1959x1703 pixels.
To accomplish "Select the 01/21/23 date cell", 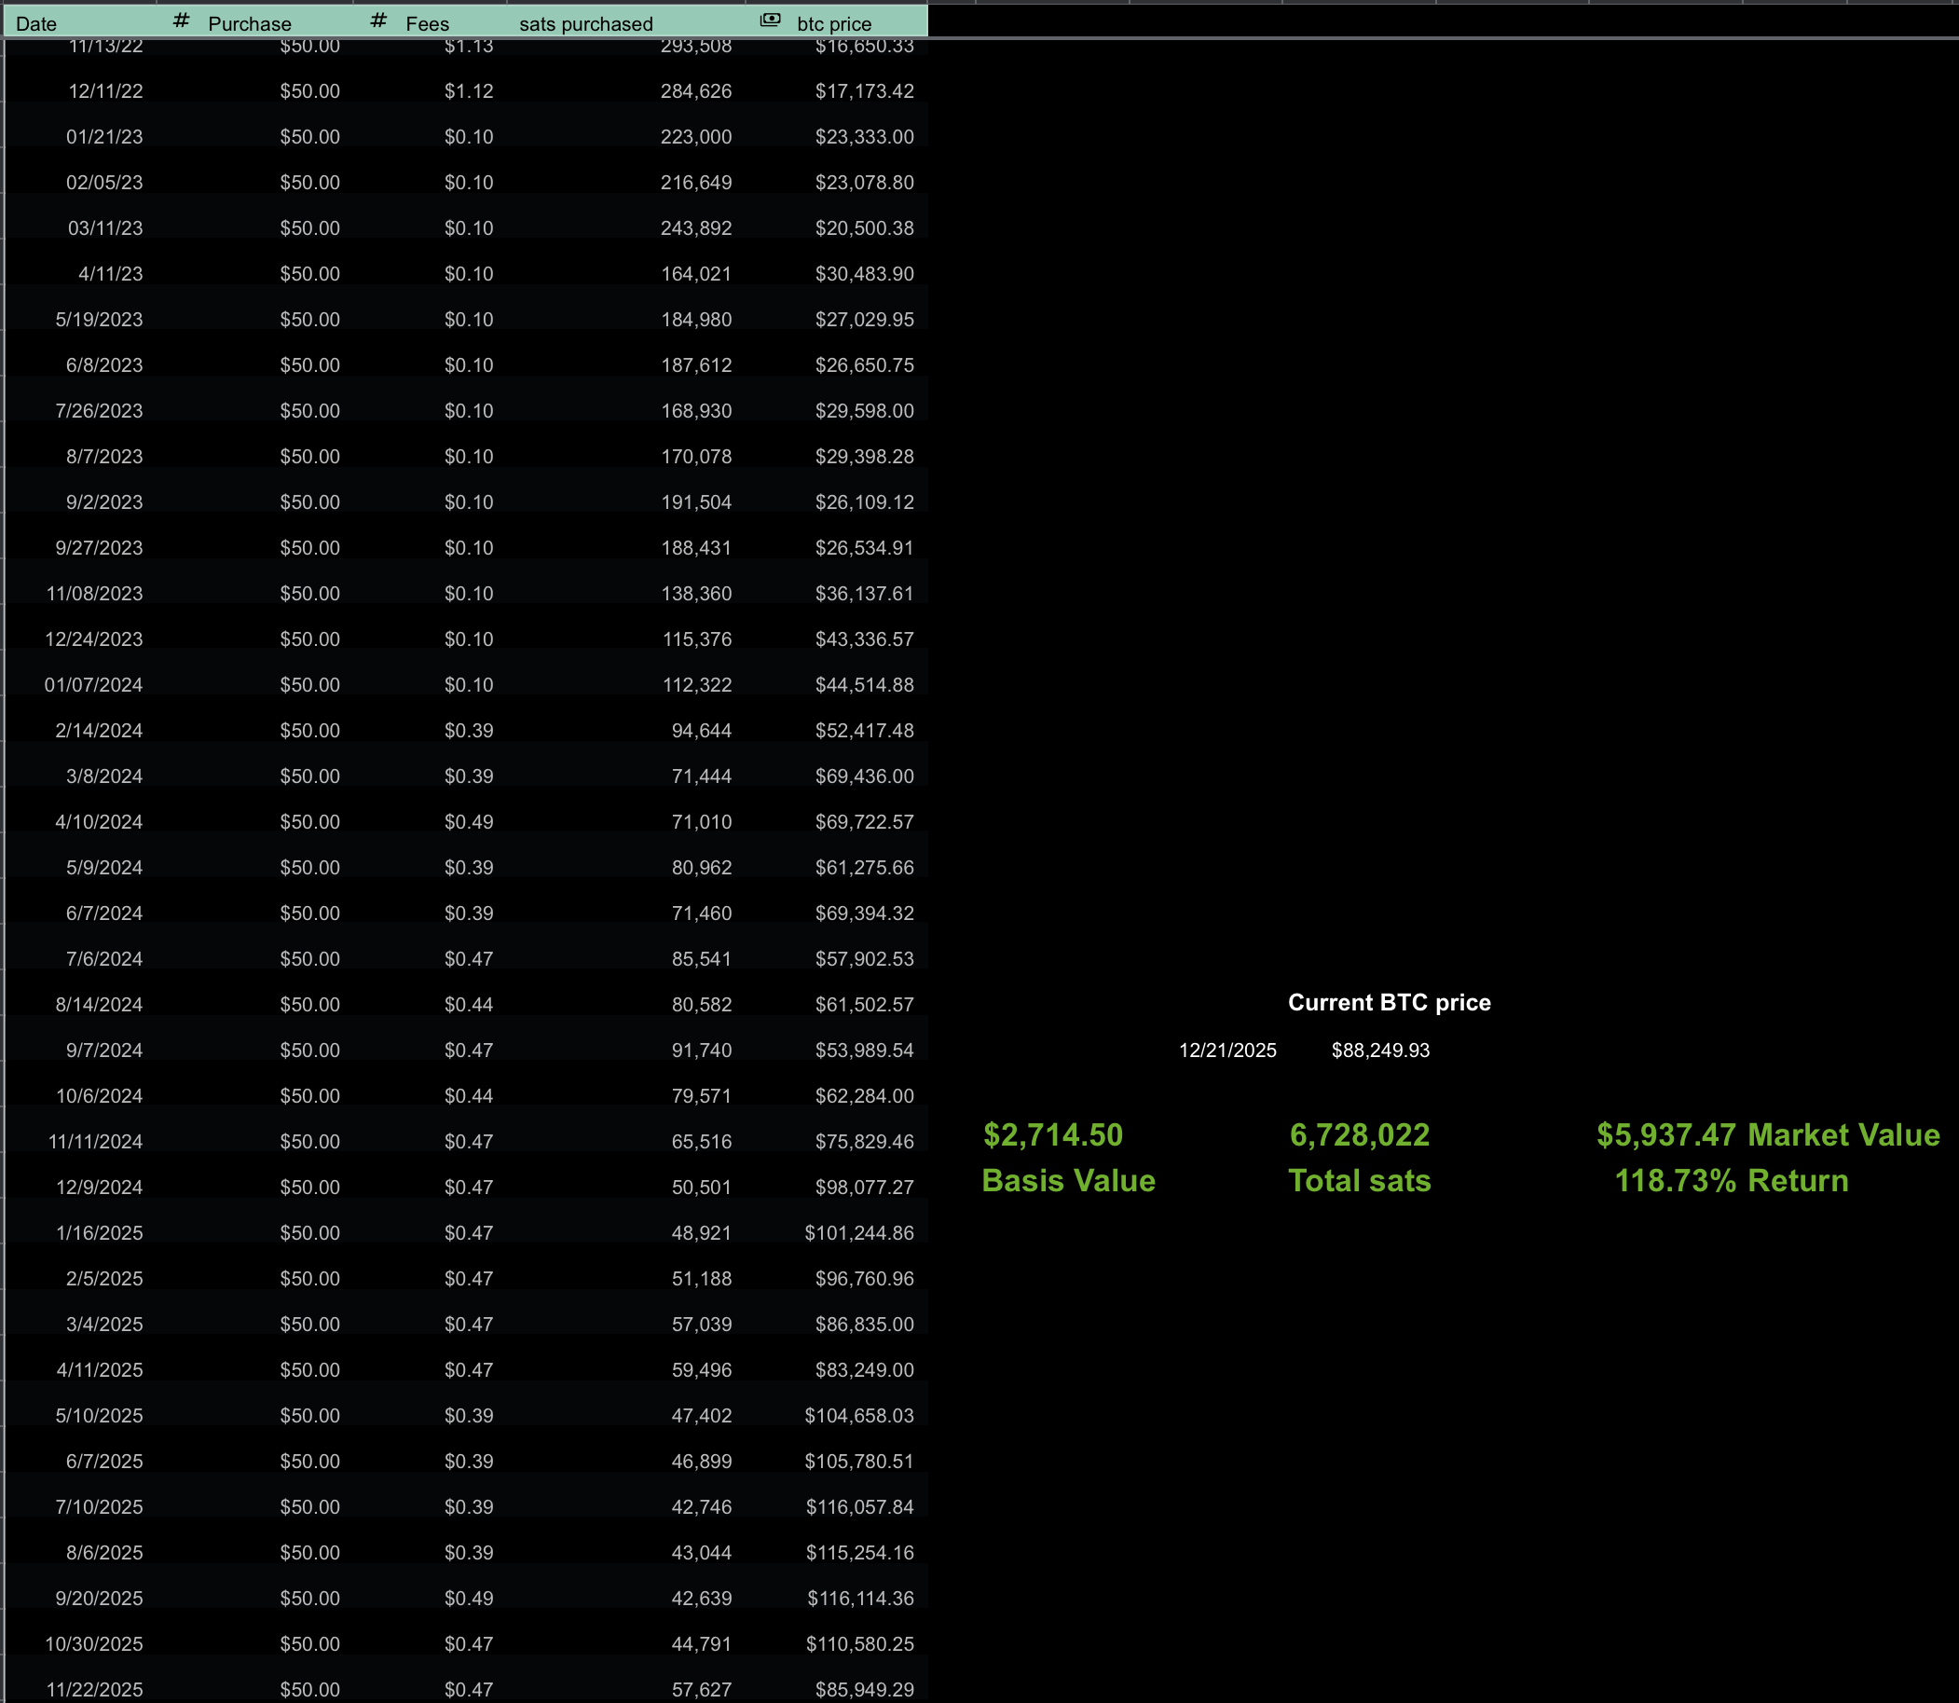I will tap(104, 137).
